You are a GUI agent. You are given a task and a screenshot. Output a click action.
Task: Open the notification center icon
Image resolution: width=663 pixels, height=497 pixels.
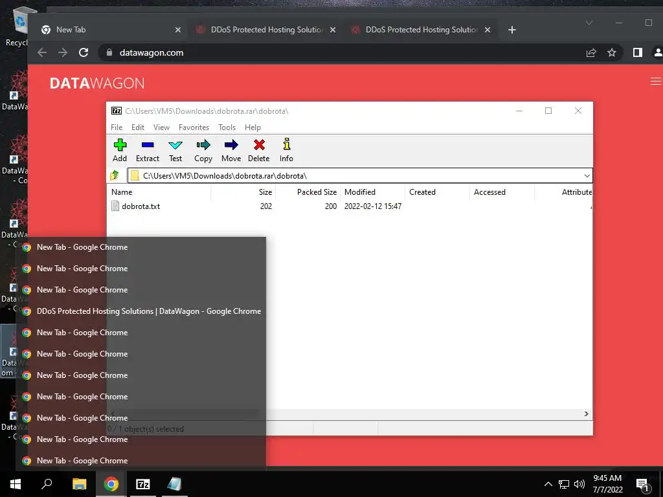[x=642, y=484]
